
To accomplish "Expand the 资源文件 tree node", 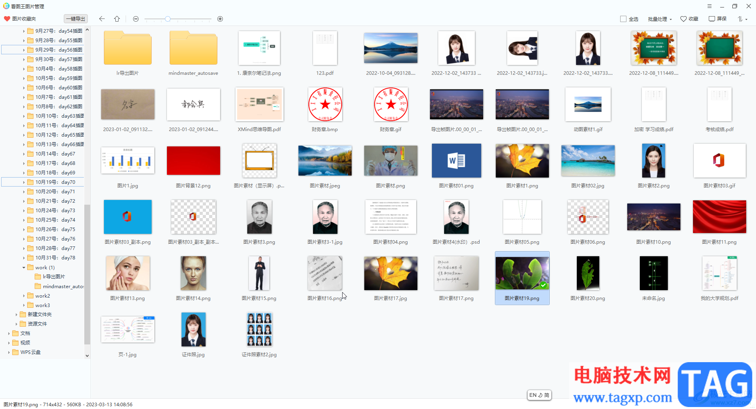I will 16,324.
